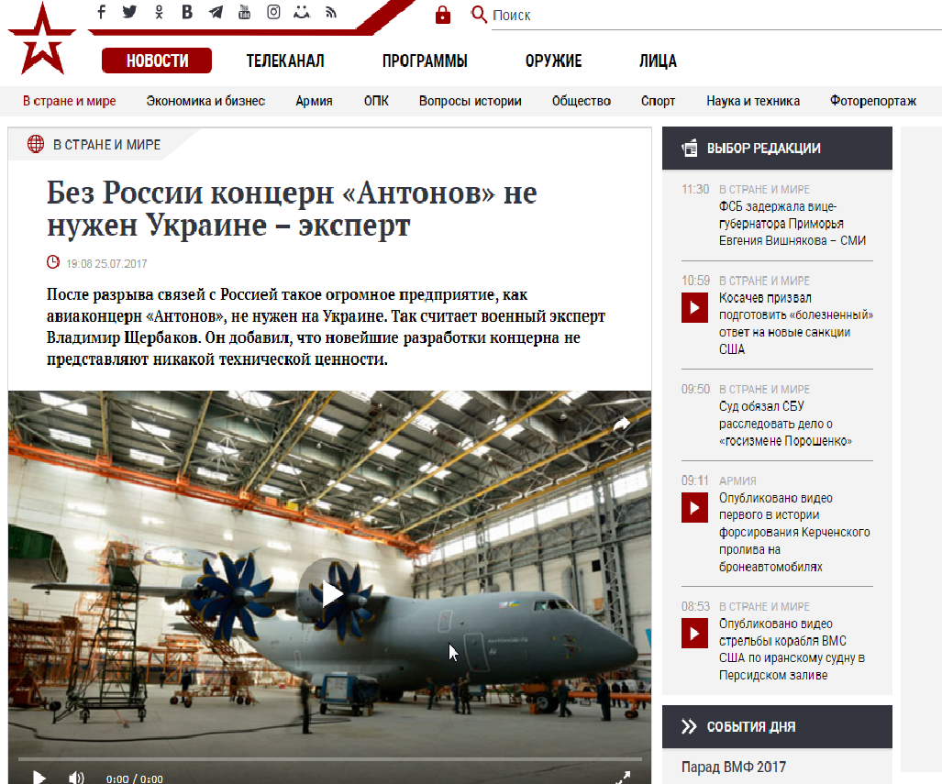Click the red padlock login icon
The width and height of the screenshot is (942, 784).
coord(443,15)
